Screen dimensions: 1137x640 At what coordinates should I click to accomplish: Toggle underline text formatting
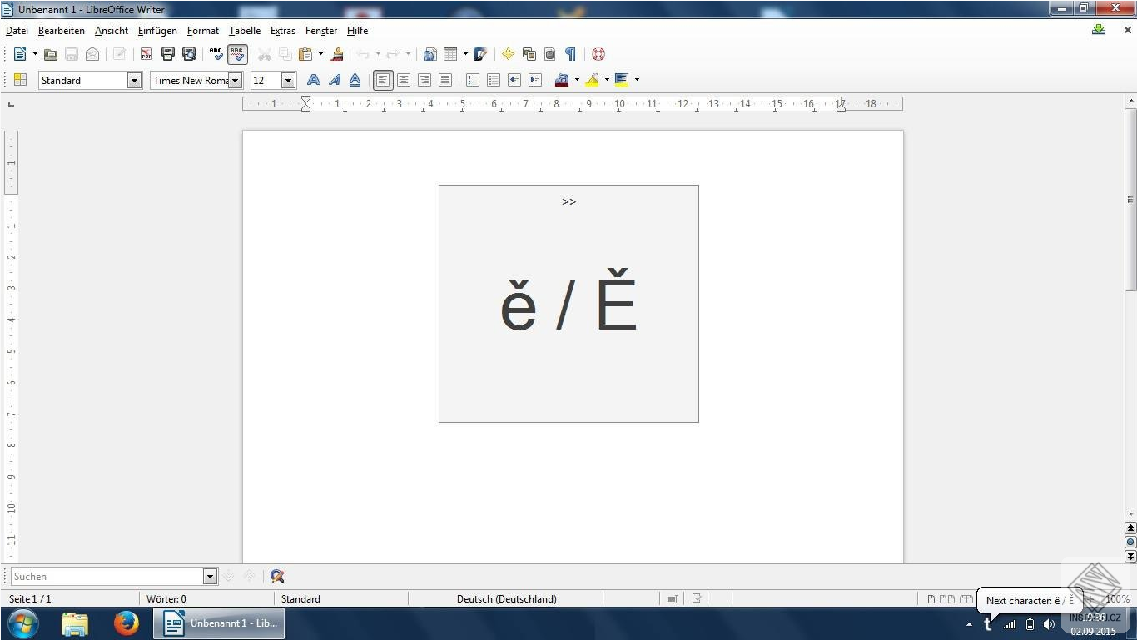pyautogui.click(x=355, y=80)
